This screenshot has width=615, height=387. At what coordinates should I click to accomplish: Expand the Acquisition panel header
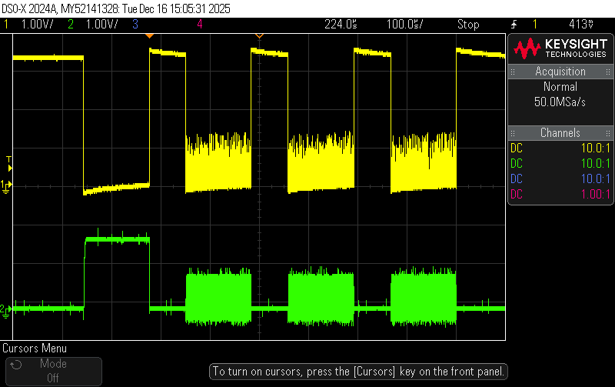[x=560, y=72]
